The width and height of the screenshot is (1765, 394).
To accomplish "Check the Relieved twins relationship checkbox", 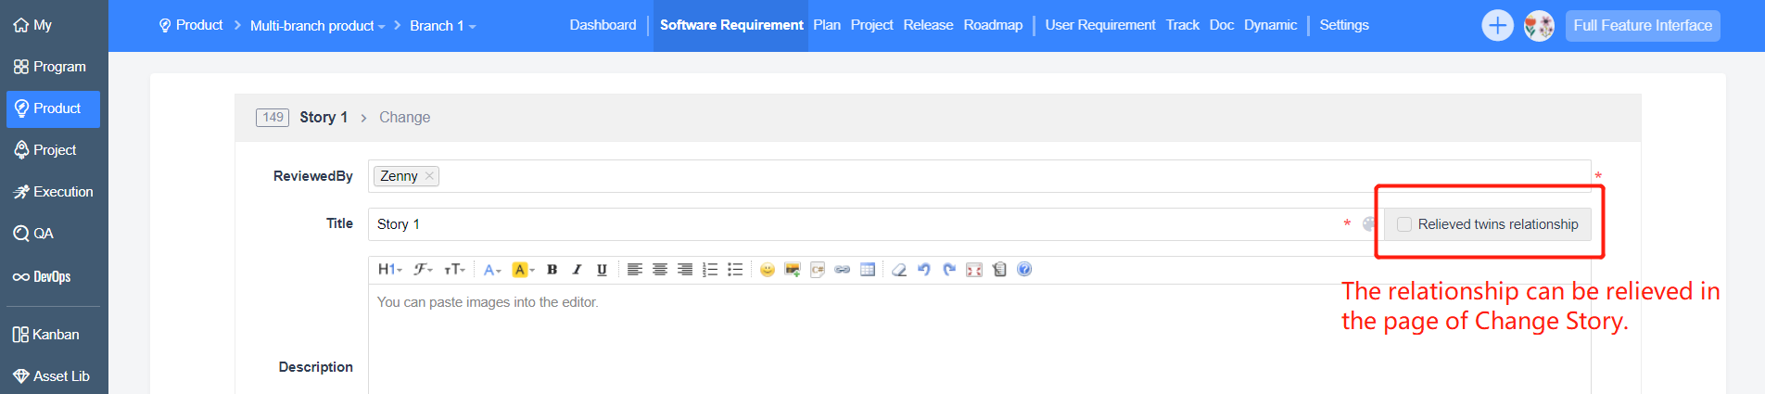I will coord(1404,224).
